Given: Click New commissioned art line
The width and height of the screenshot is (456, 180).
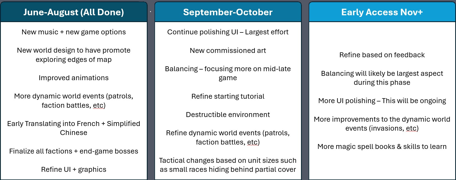Looking at the screenshot, I should (228, 50).
